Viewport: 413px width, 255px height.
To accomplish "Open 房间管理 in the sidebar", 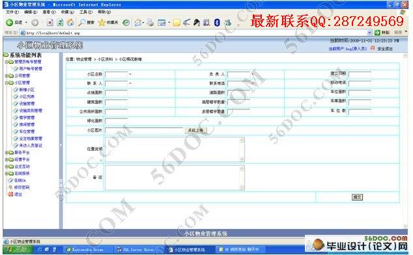I will [x=27, y=124].
